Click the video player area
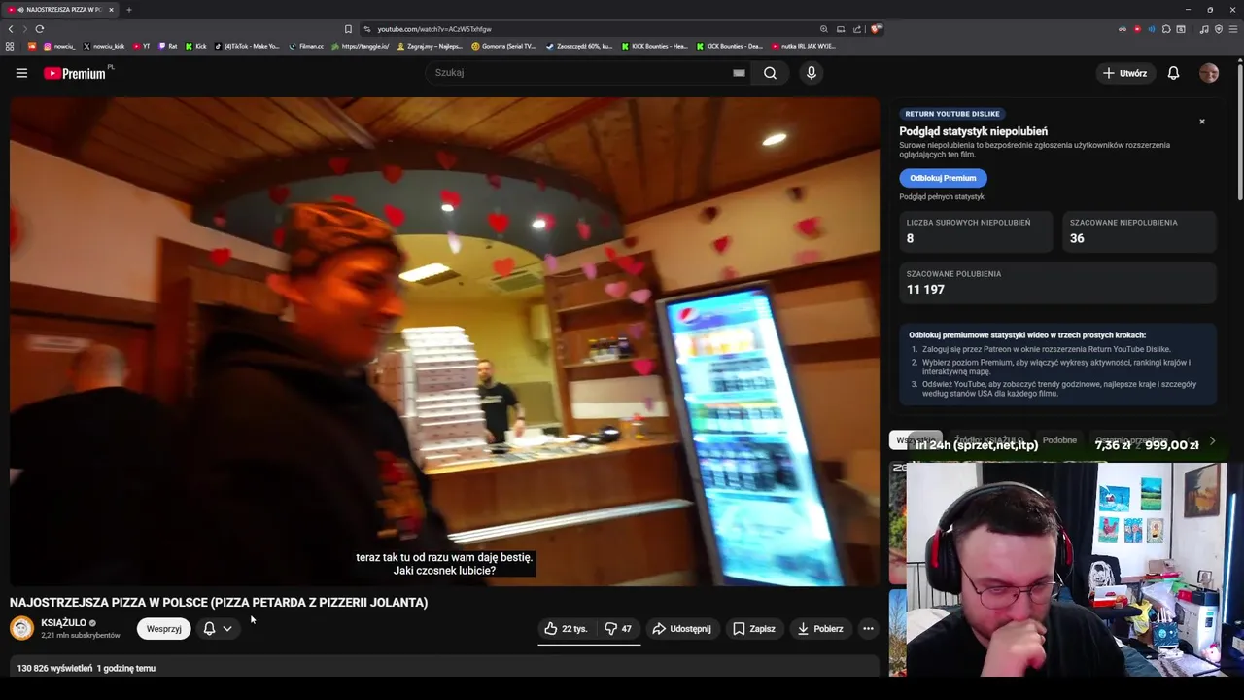Viewport: 1244px width, 700px height. click(444, 340)
